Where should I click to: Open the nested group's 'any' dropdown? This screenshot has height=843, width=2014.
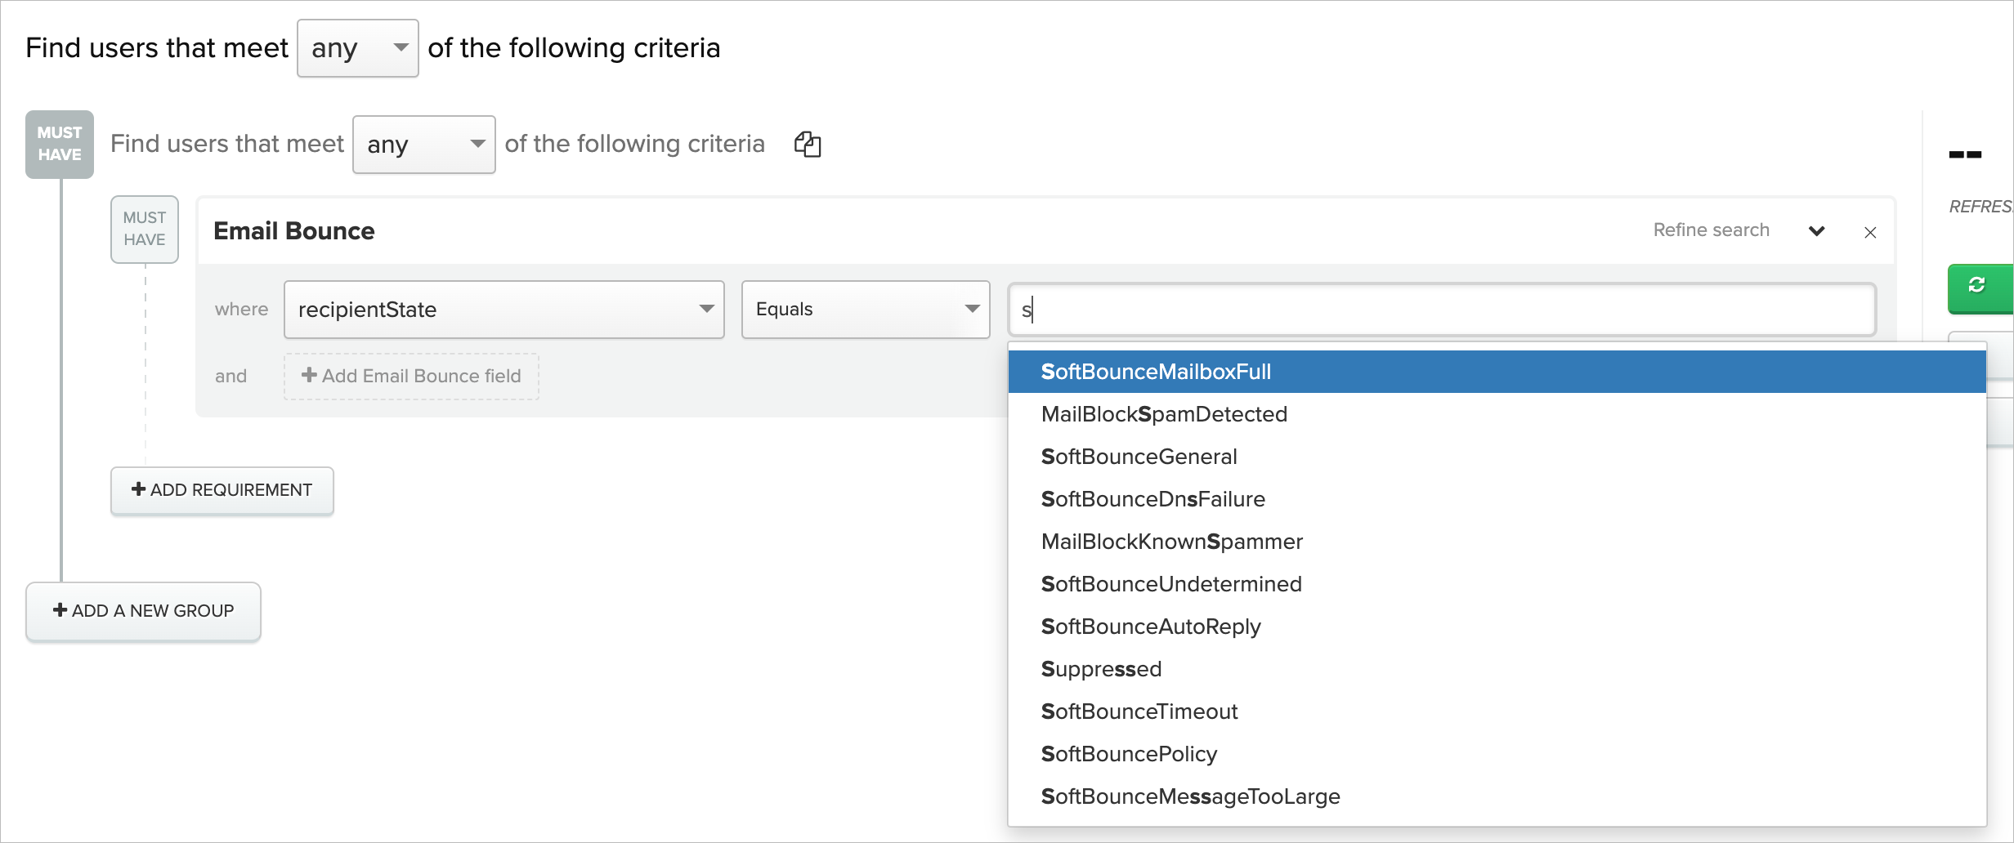423,144
